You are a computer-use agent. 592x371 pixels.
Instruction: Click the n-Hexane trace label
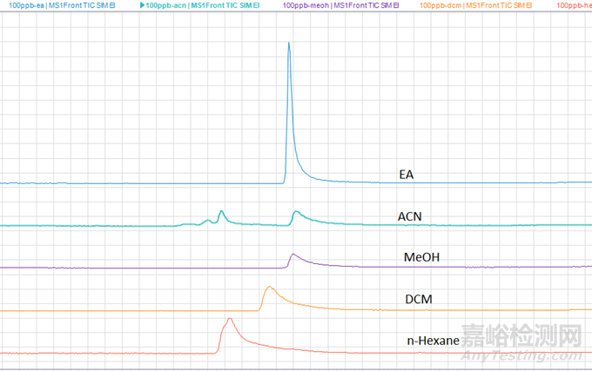coord(433,341)
